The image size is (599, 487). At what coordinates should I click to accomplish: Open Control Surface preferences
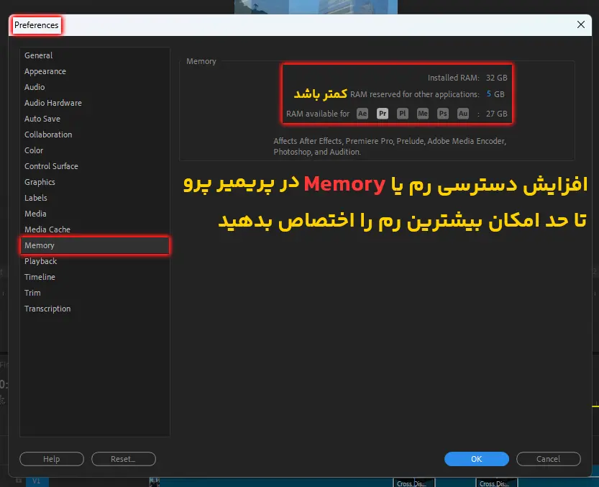pyautogui.click(x=95, y=166)
